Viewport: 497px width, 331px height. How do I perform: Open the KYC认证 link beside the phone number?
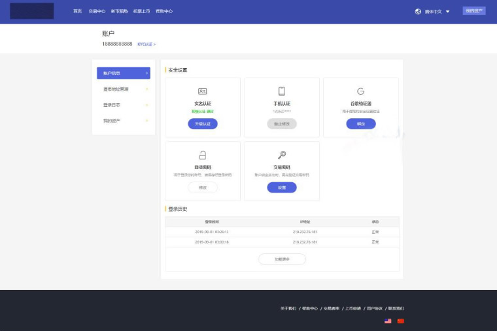[146, 44]
